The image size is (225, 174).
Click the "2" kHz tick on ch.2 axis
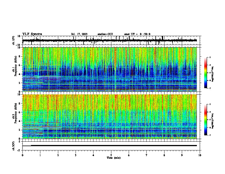point(20,130)
